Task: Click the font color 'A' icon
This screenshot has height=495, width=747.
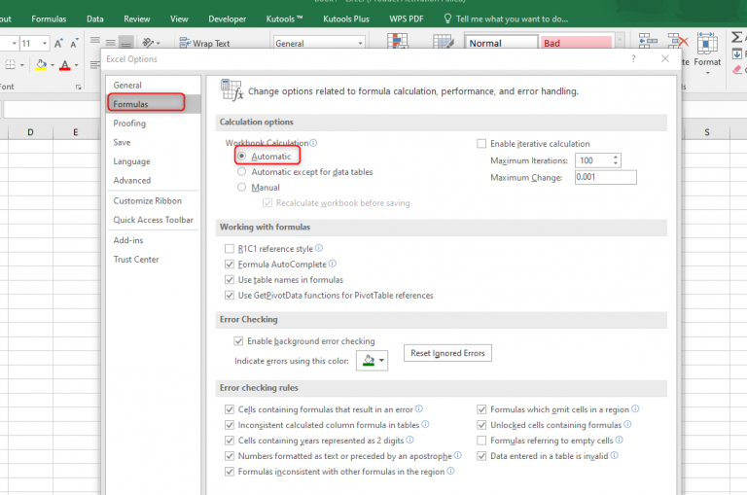Action: pos(64,65)
